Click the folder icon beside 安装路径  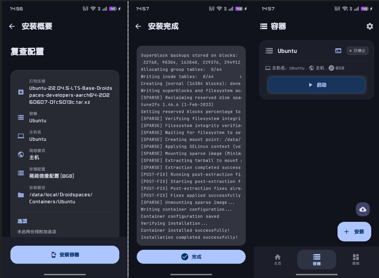[x=21, y=195]
